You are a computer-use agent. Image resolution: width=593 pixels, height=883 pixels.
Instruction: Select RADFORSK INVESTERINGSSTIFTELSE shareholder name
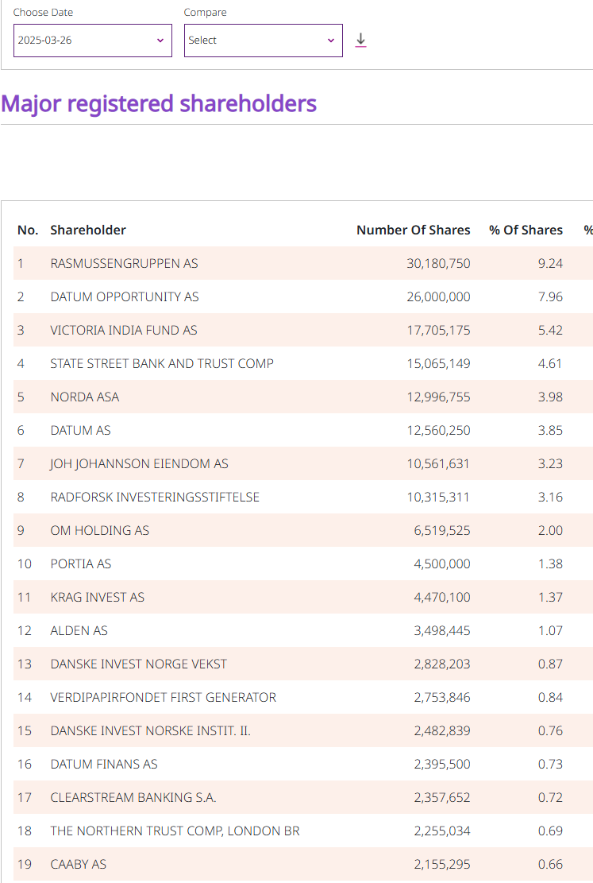[x=155, y=498]
